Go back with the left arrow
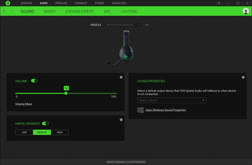The height and width of the screenshot is (165, 252). pyautogui.click(x=4, y=11)
